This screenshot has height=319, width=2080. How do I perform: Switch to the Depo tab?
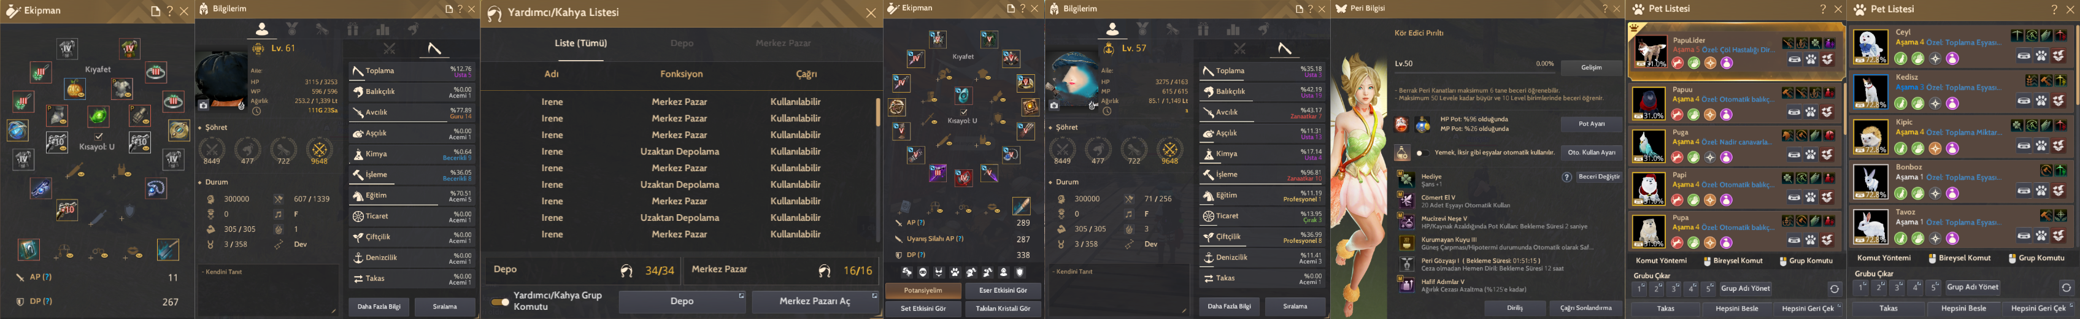click(682, 43)
